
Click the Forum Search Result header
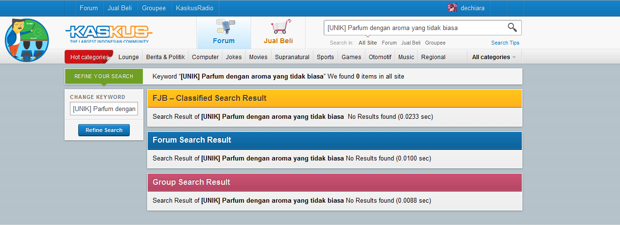pyautogui.click(x=334, y=140)
